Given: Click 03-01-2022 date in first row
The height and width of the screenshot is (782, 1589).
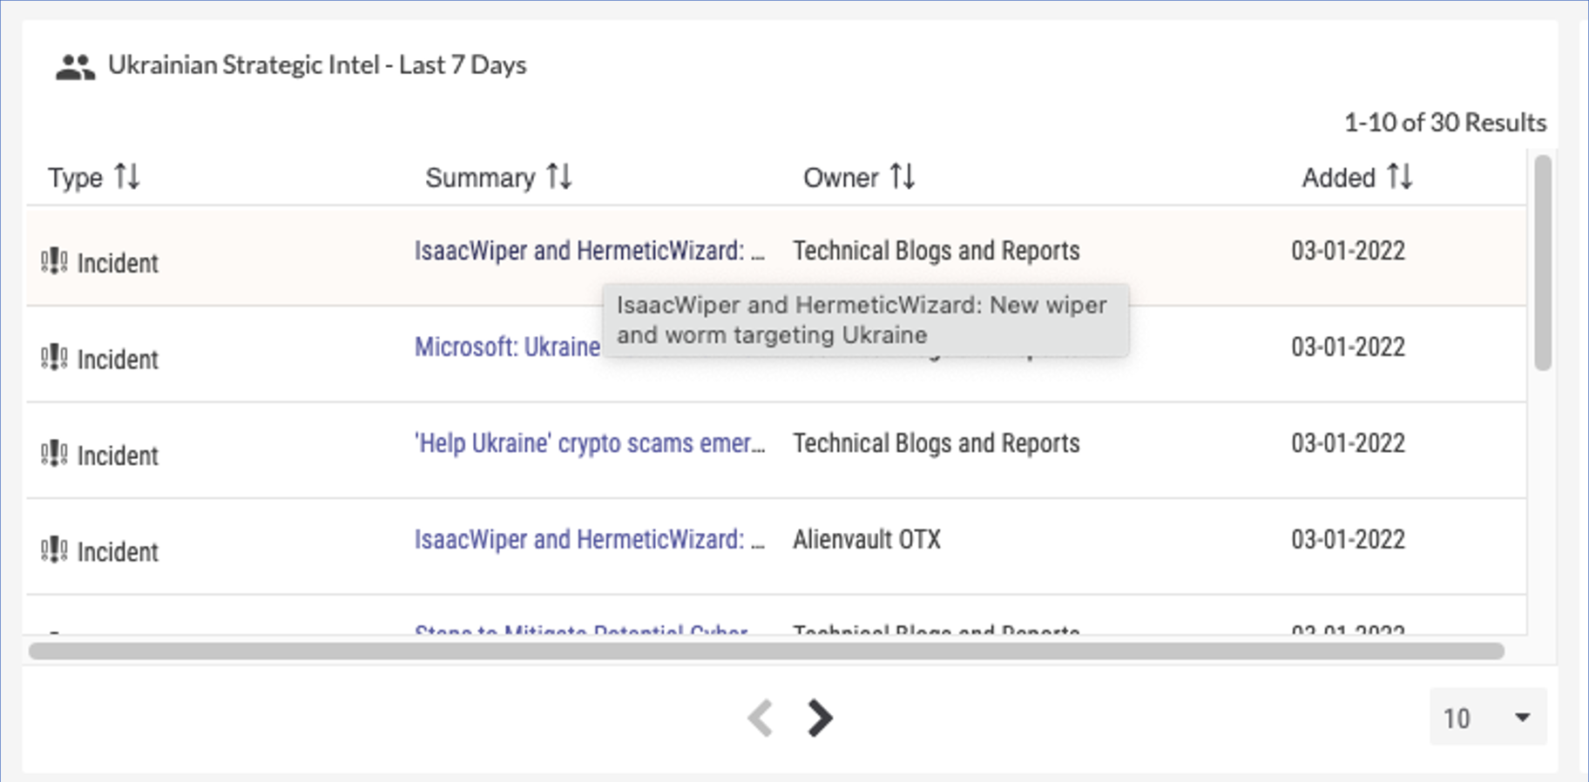Looking at the screenshot, I should (1348, 251).
